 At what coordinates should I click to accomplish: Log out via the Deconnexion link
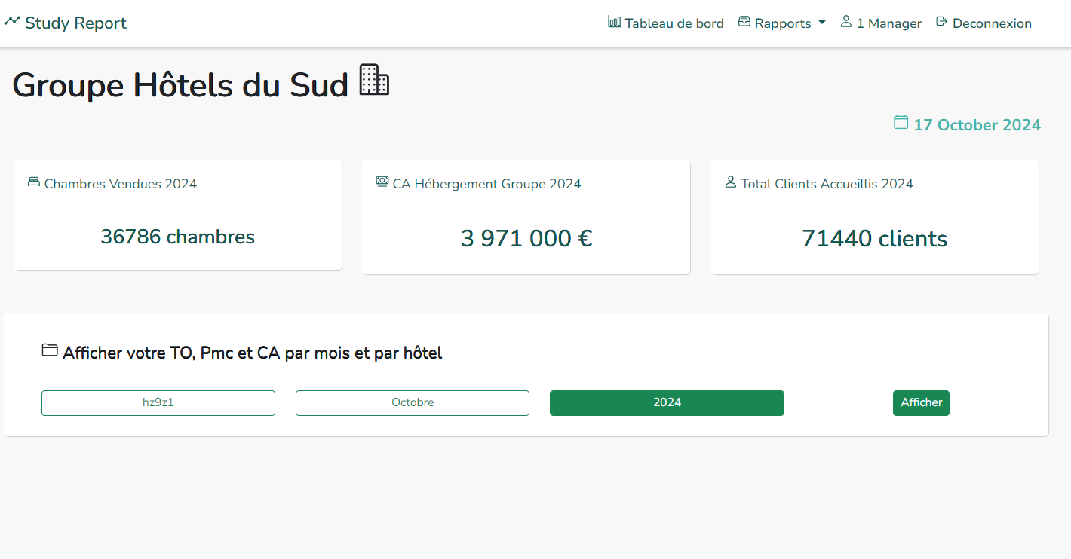(992, 23)
